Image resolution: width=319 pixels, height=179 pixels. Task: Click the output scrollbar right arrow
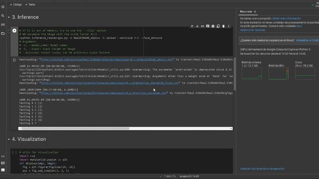[231, 128]
